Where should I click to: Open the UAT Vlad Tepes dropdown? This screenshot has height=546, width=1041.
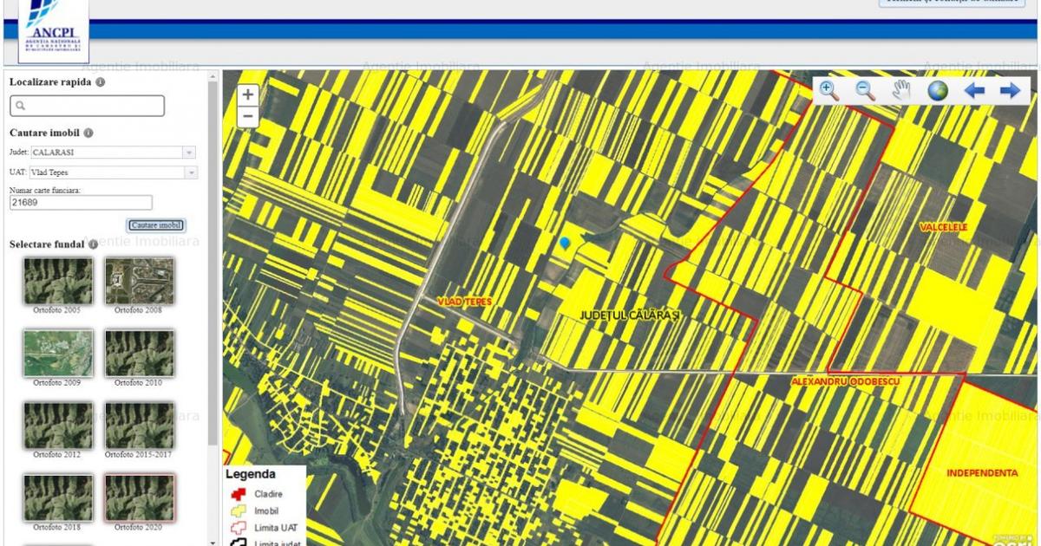(x=190, y=172)
